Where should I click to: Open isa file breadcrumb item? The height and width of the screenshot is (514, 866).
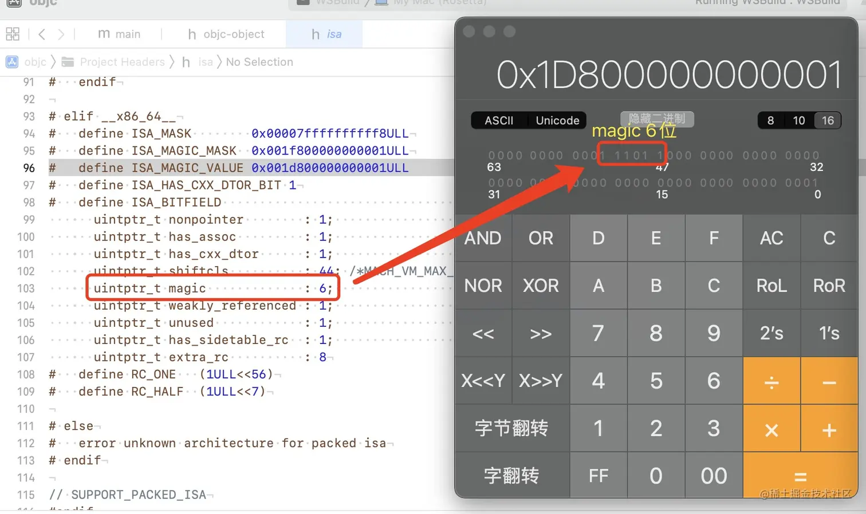[197, 62]
